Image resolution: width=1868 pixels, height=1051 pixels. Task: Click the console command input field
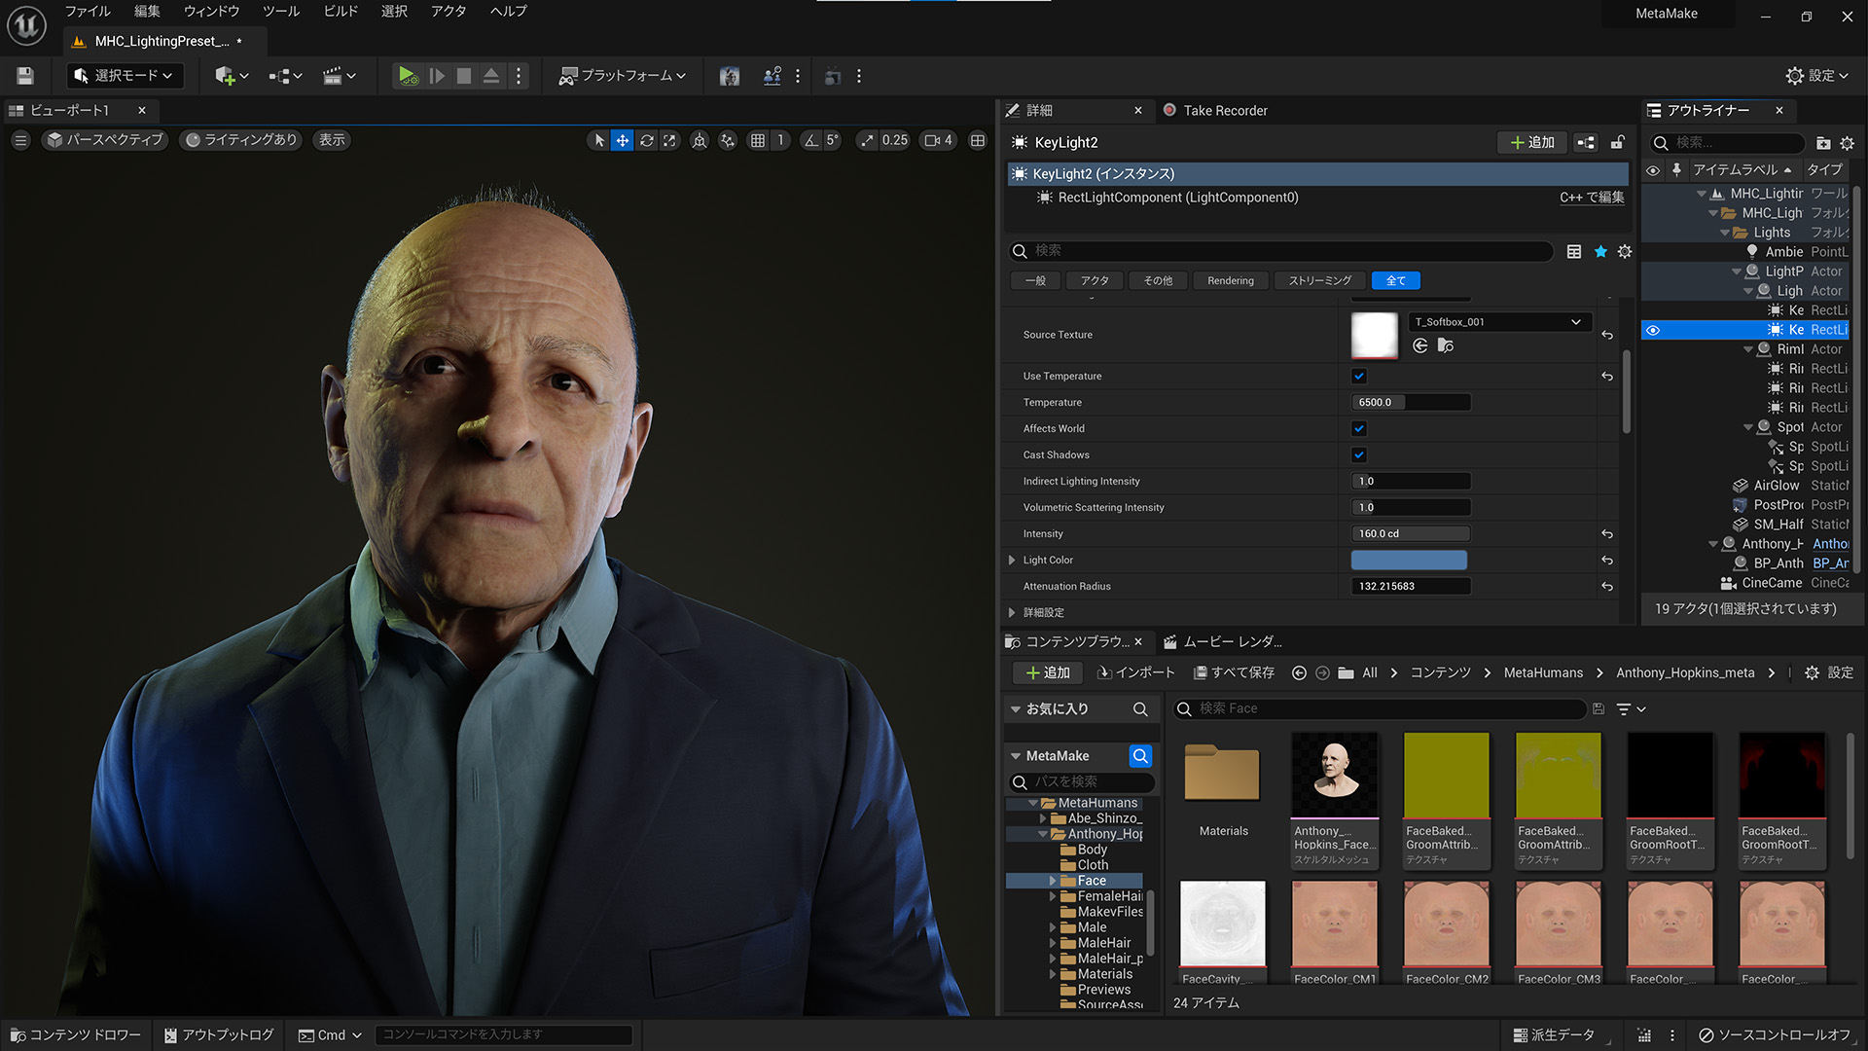pos(504,1034)
